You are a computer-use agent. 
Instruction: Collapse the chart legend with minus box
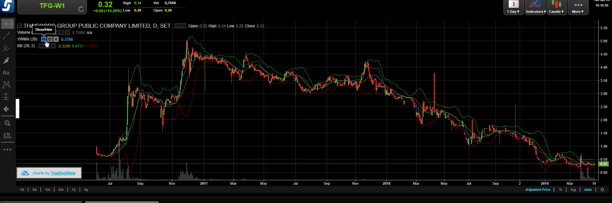[x=19, y=26]
